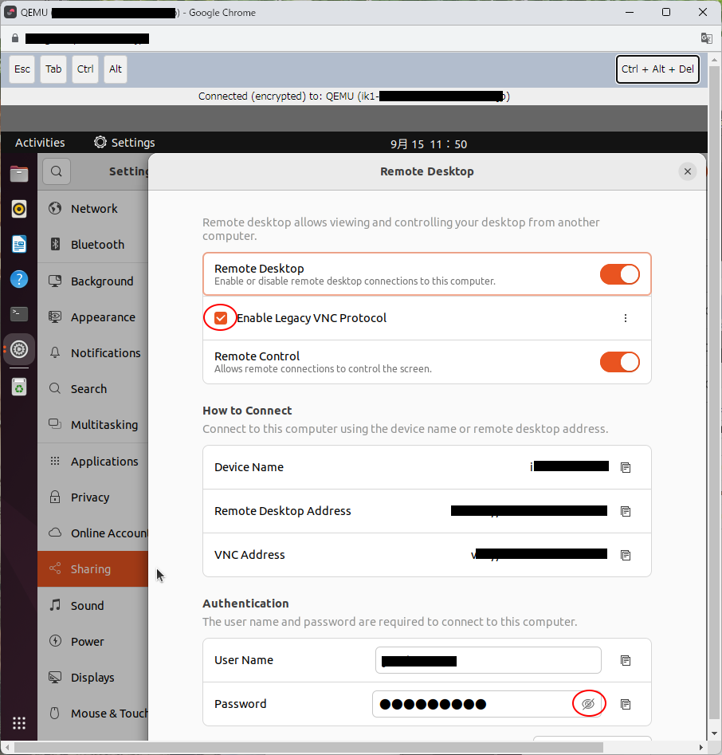Screen dimensions: 722x755
Task: Open Network settings
Action: click(x=93, y=209)
